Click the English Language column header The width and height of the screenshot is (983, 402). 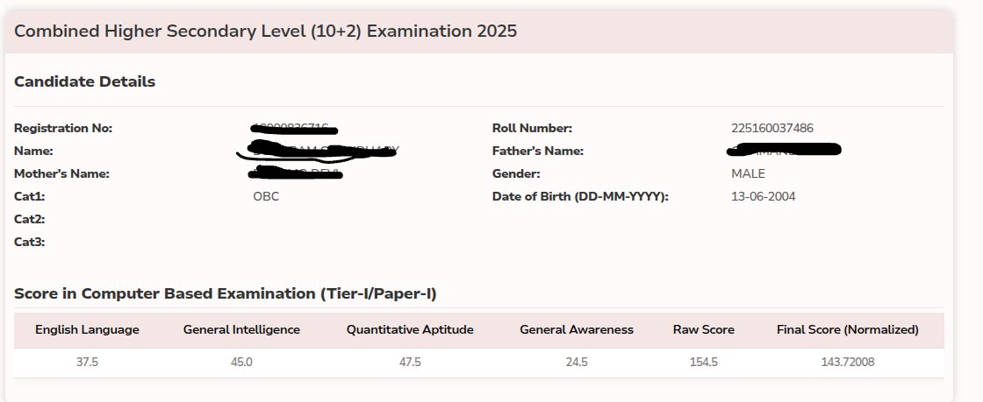pos(87,330)
